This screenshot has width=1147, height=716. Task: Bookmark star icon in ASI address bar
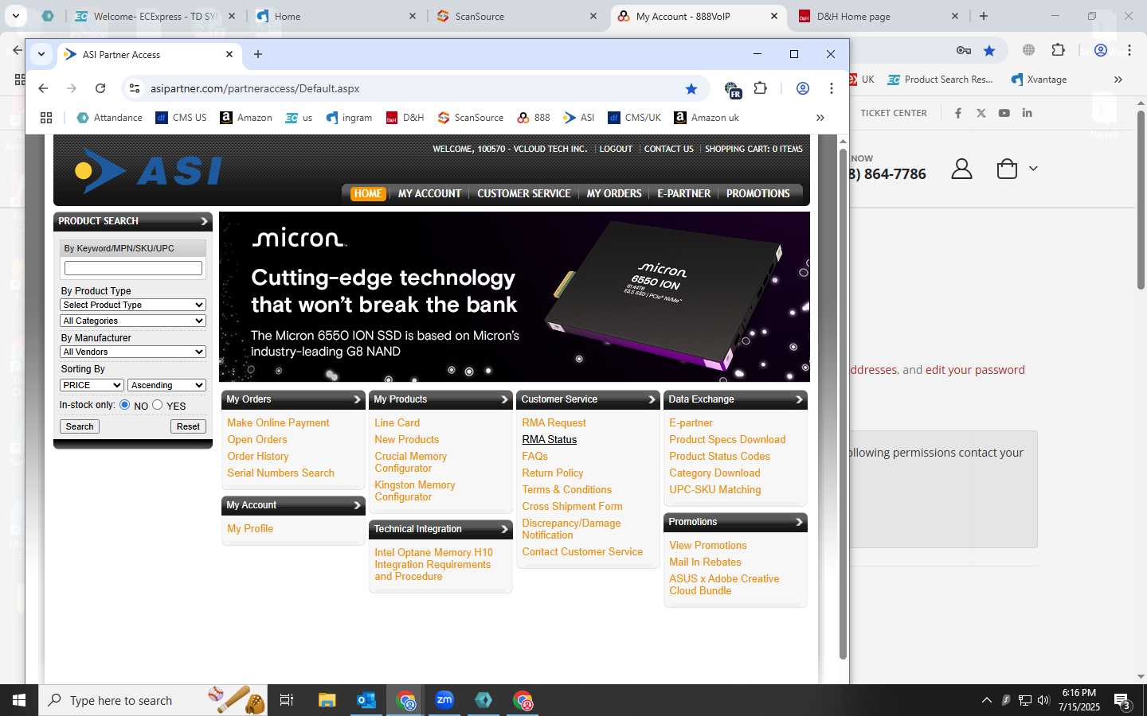click(x=691, y=88)
